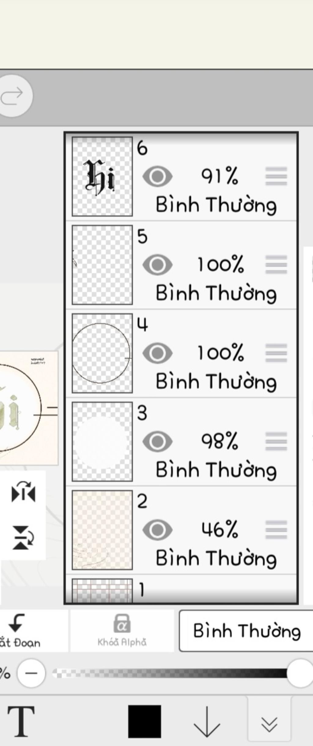Toggle visibility of layer 5
The image size is (313, 746).
(x=157, y=264)
